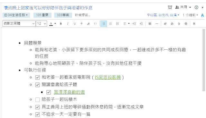Apply strikethrough formatting
Image resolution: width=206 pixels, height=118 pixels.
pyautogui.click(x=81, y=24)
